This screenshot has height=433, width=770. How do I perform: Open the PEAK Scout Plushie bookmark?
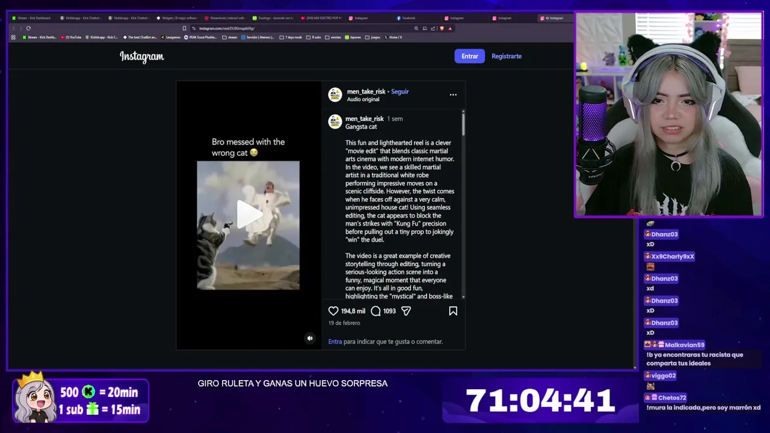[x=200, y=37]
